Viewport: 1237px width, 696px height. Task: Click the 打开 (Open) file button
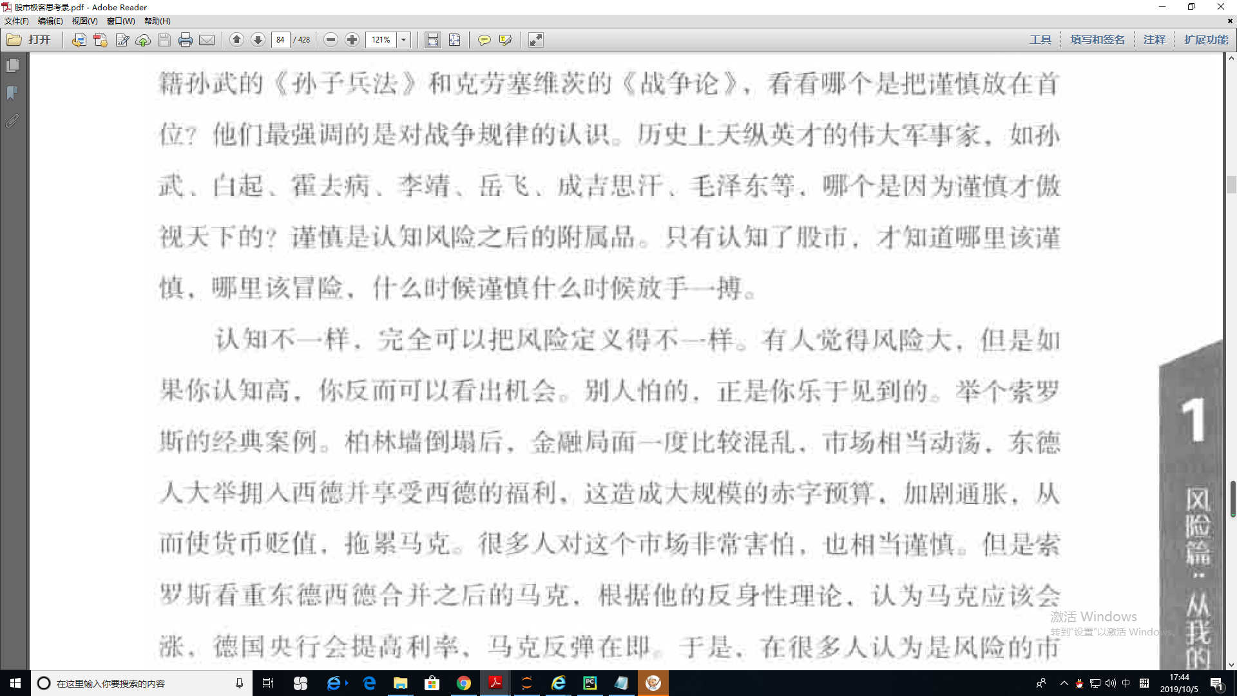pyautogui.click(x=29, y=40)
